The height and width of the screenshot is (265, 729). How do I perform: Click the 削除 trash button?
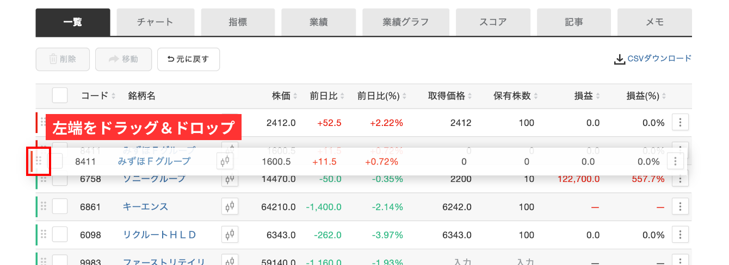tap(63, 59)
